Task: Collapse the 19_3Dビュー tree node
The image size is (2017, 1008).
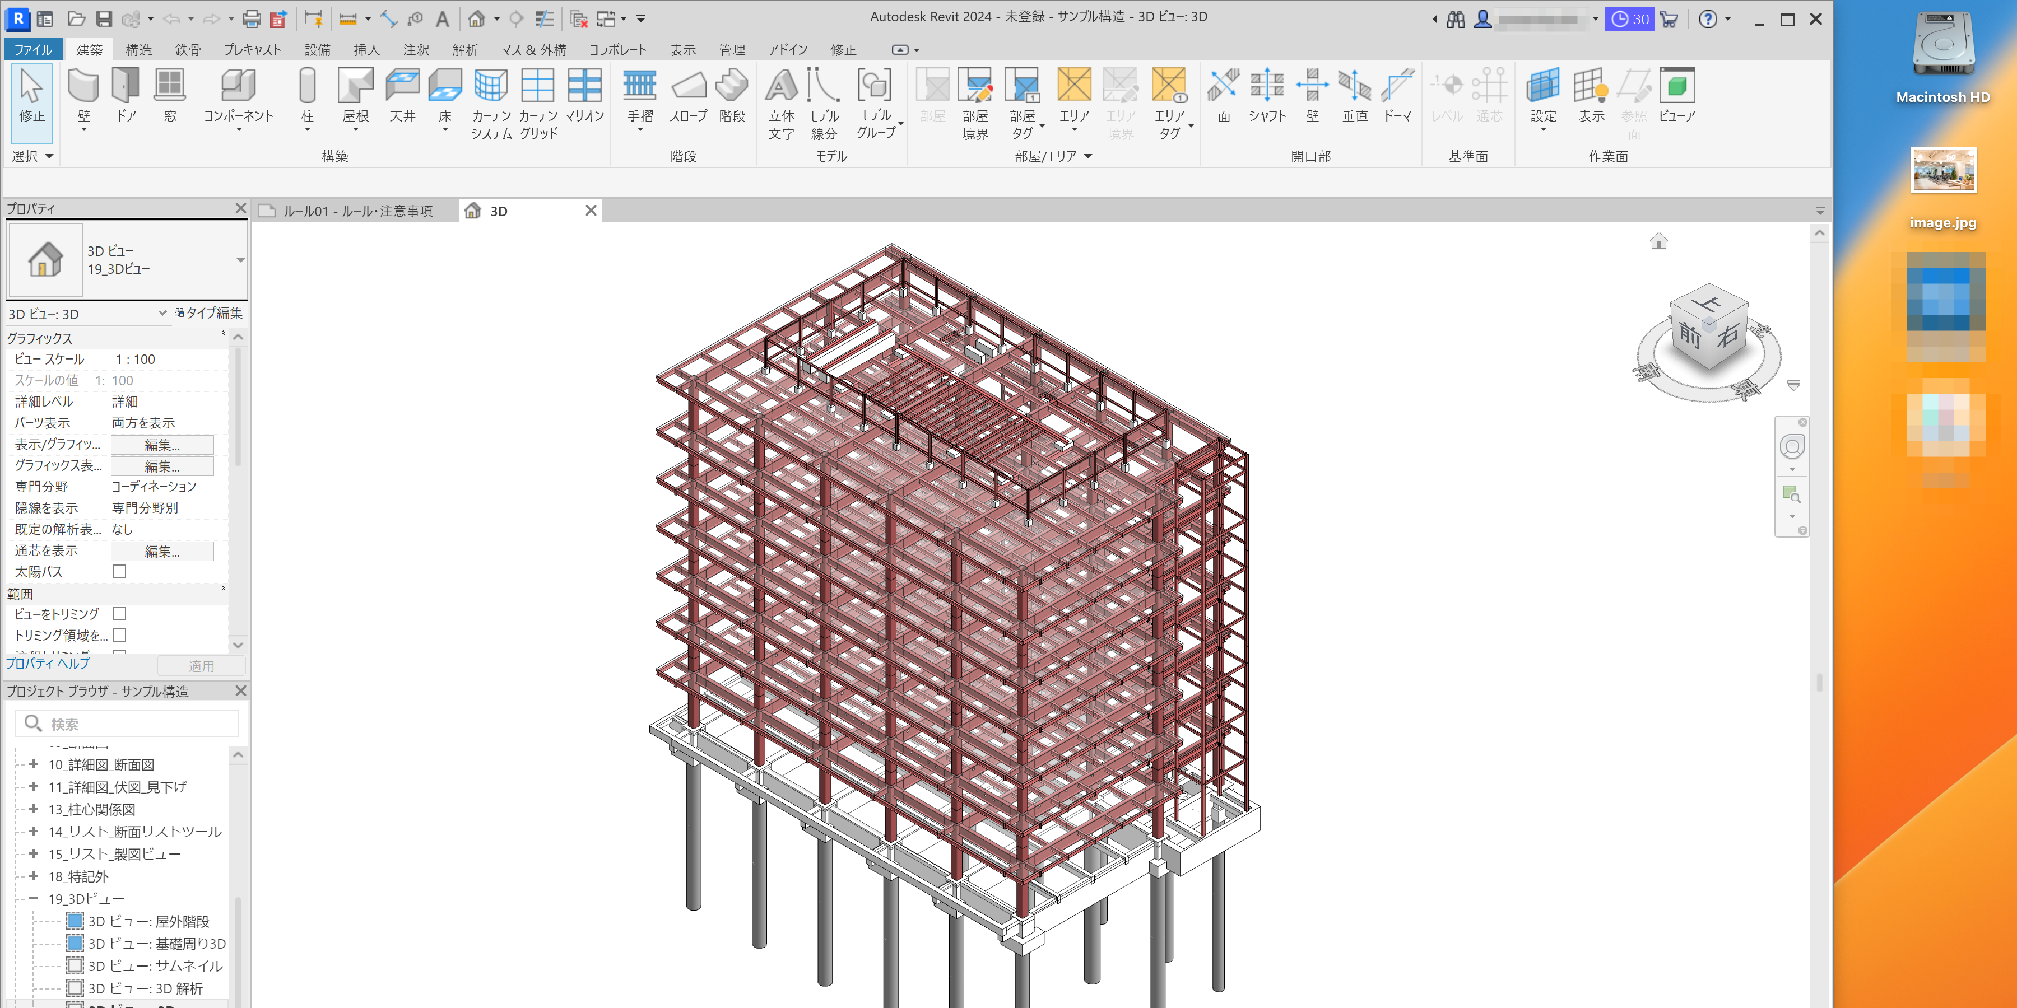Action: pyautogui.click(x=34, y=898)
